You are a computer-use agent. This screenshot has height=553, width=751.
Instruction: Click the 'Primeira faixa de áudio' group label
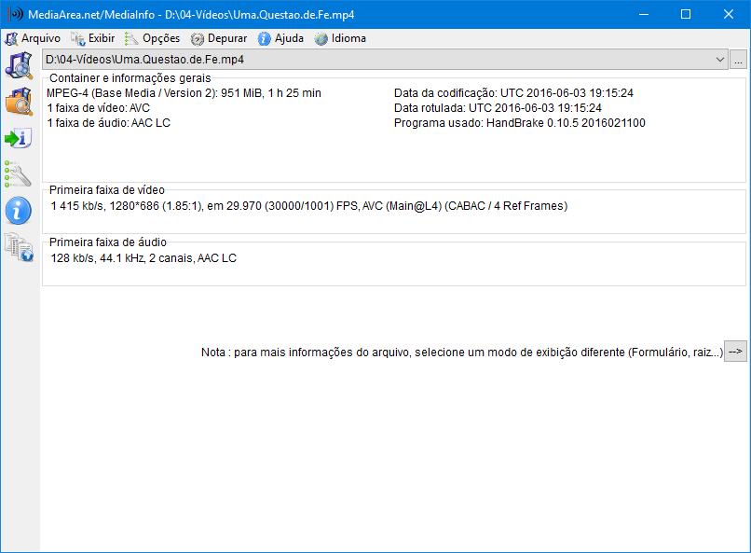point(108,242)
